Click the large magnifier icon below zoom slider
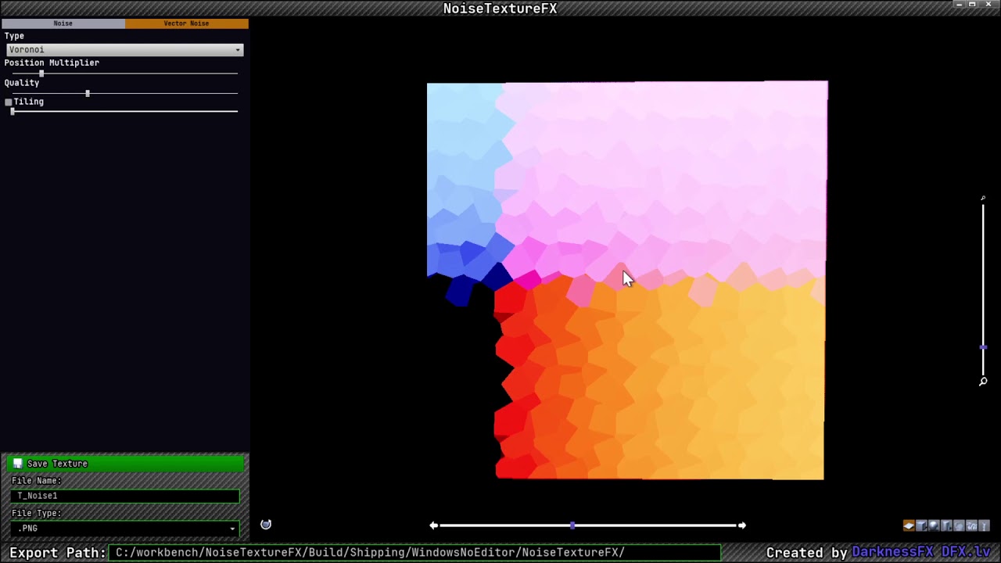Image resolution: width=1001 pixels, height=563 pixels. (x=983, y=382)
